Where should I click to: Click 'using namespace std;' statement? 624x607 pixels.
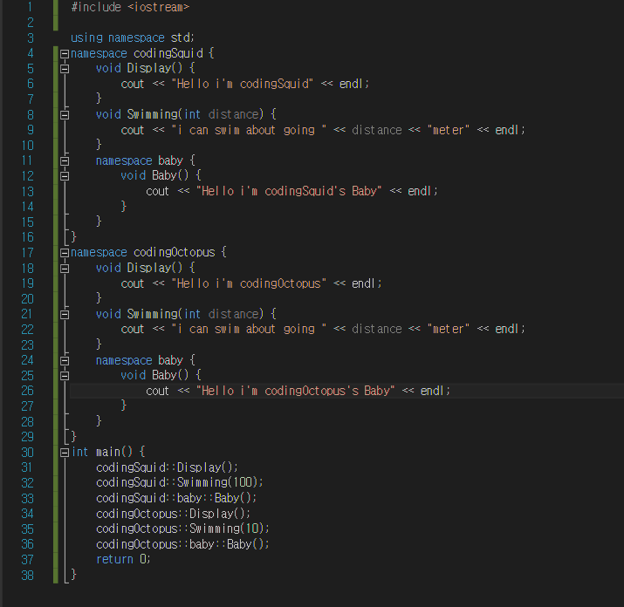[133, 38]
